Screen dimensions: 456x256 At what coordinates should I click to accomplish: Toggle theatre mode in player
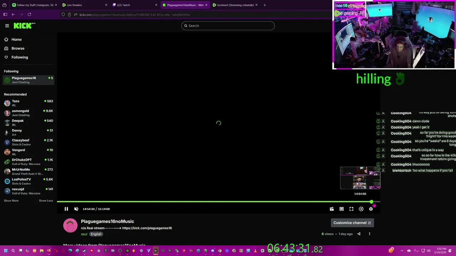[341, 209]
